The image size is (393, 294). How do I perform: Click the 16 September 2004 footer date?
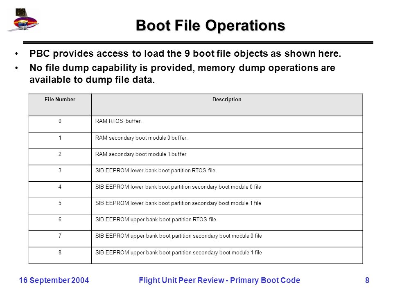pos(54,280)
